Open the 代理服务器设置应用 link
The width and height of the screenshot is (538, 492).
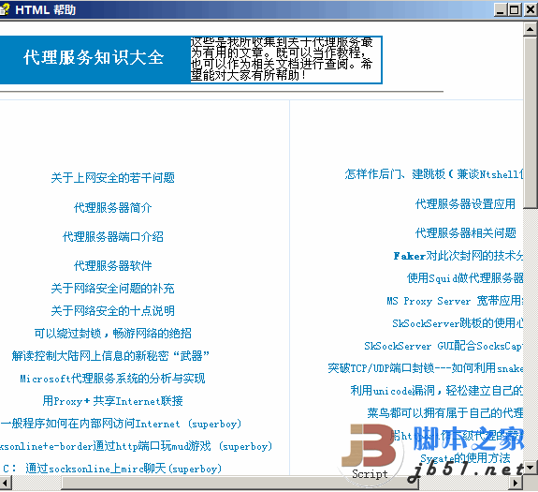tap(465, 203)
